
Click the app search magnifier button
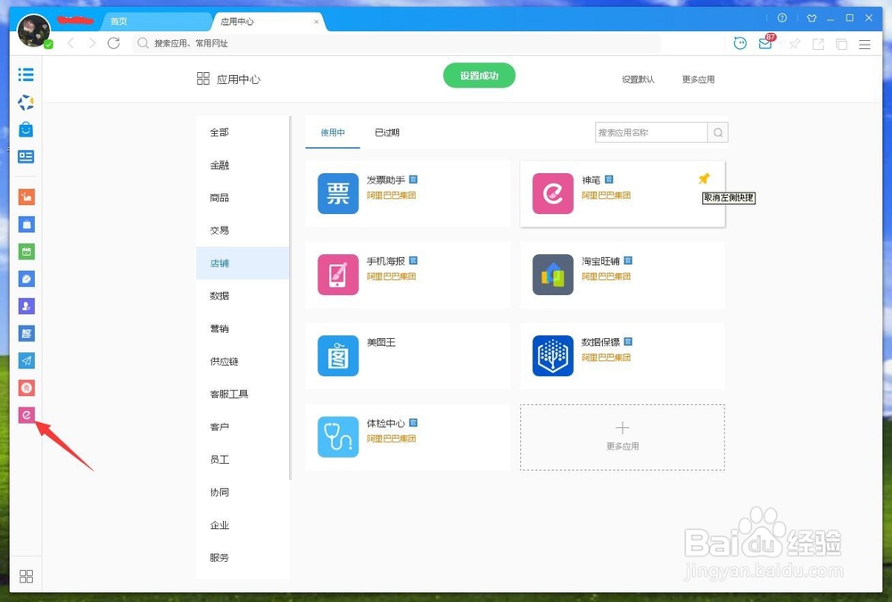tap(718, 133)
